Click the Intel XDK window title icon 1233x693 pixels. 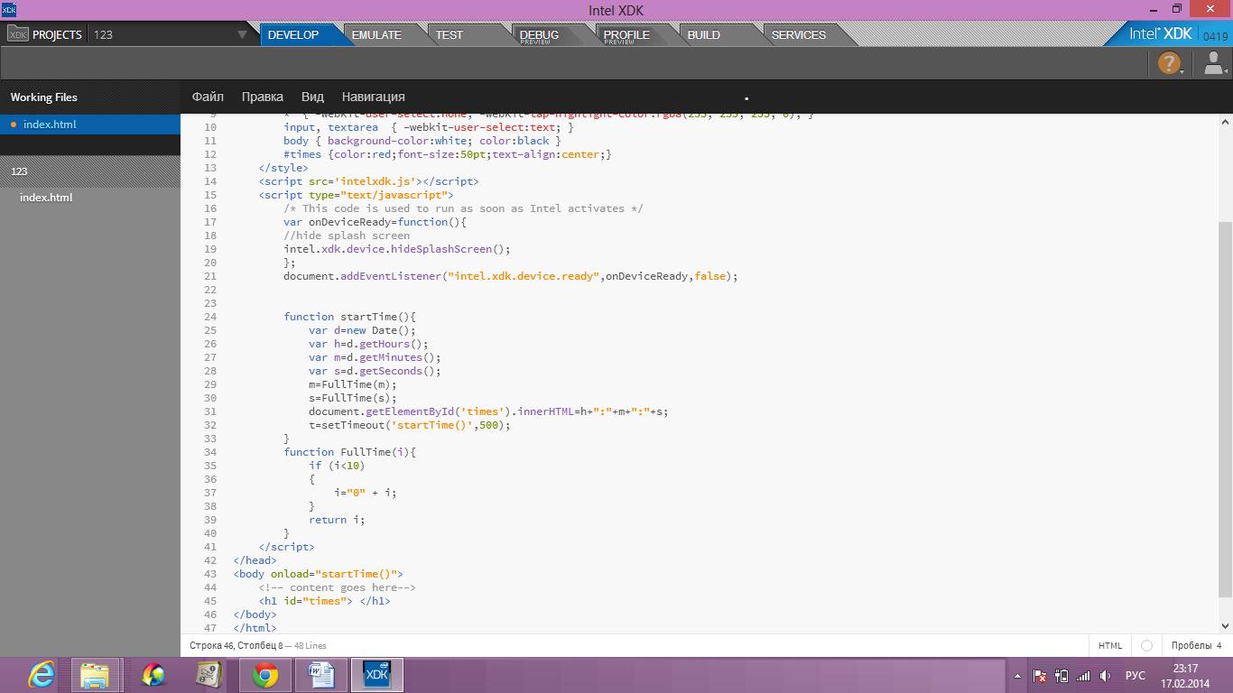[x=9, y=10]
